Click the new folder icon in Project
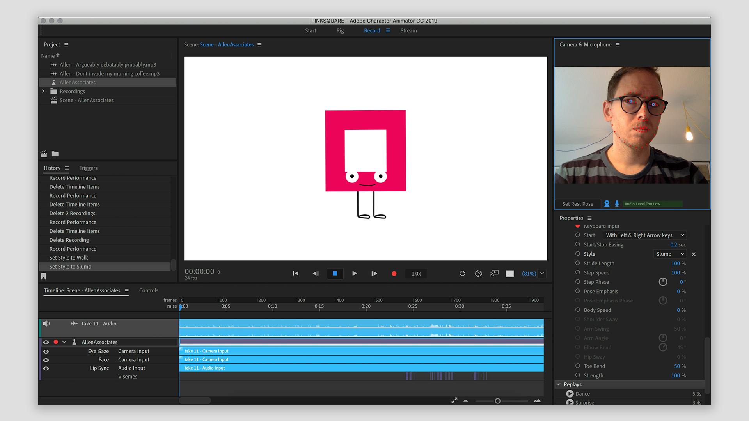749x421 pixels. [55, 154]
